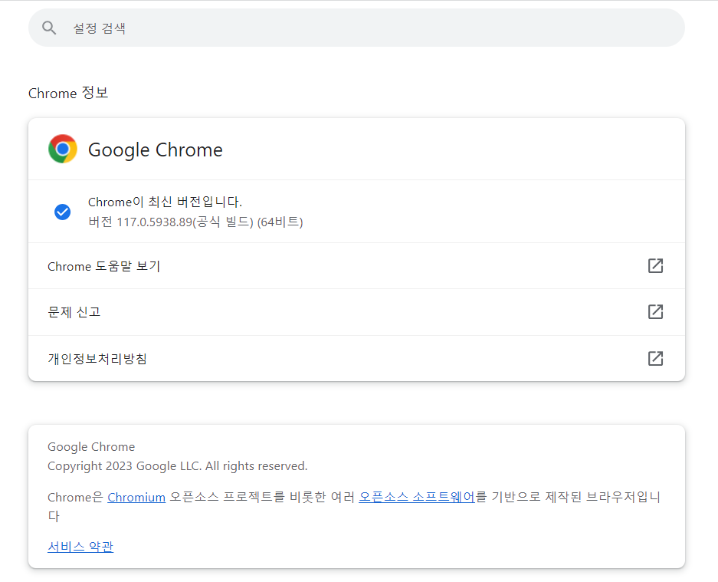Select the Google Chrome title text

coord(155,150)
